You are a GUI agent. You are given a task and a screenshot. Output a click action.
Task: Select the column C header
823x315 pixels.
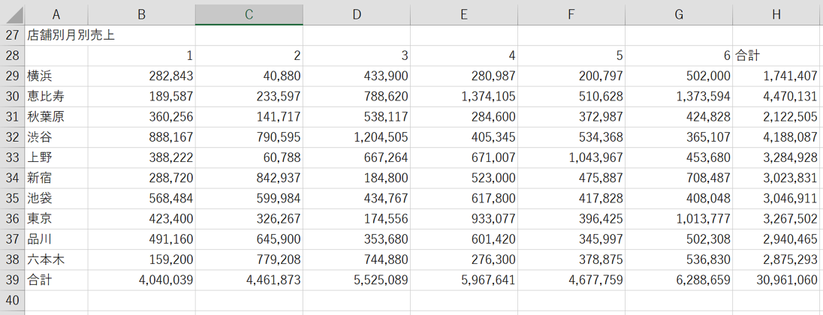pyautogui.click(x=249, y=13)
